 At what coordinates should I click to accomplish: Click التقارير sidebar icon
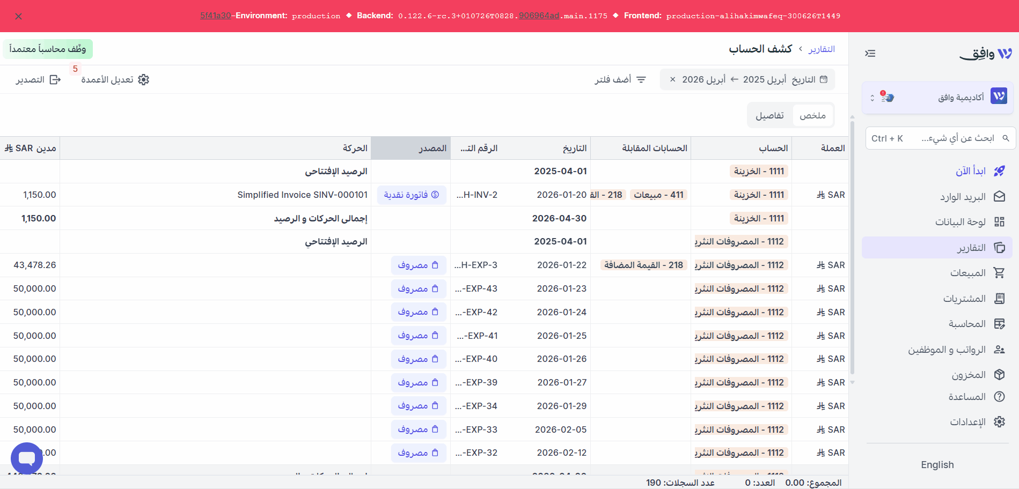click(999, 248)
